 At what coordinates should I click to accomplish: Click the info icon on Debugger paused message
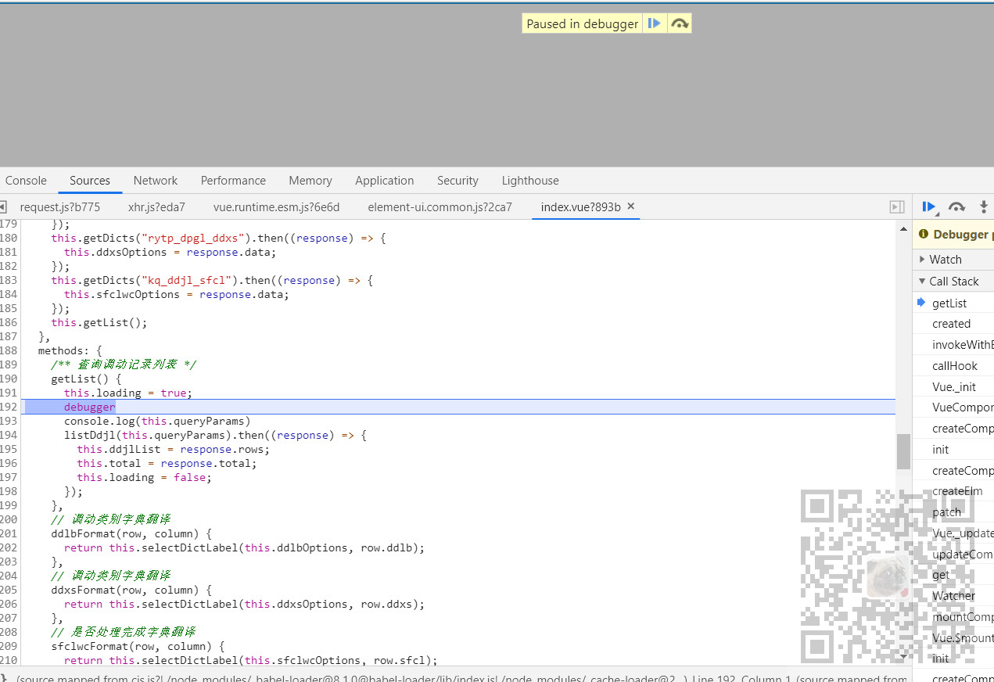click(925, 234)
